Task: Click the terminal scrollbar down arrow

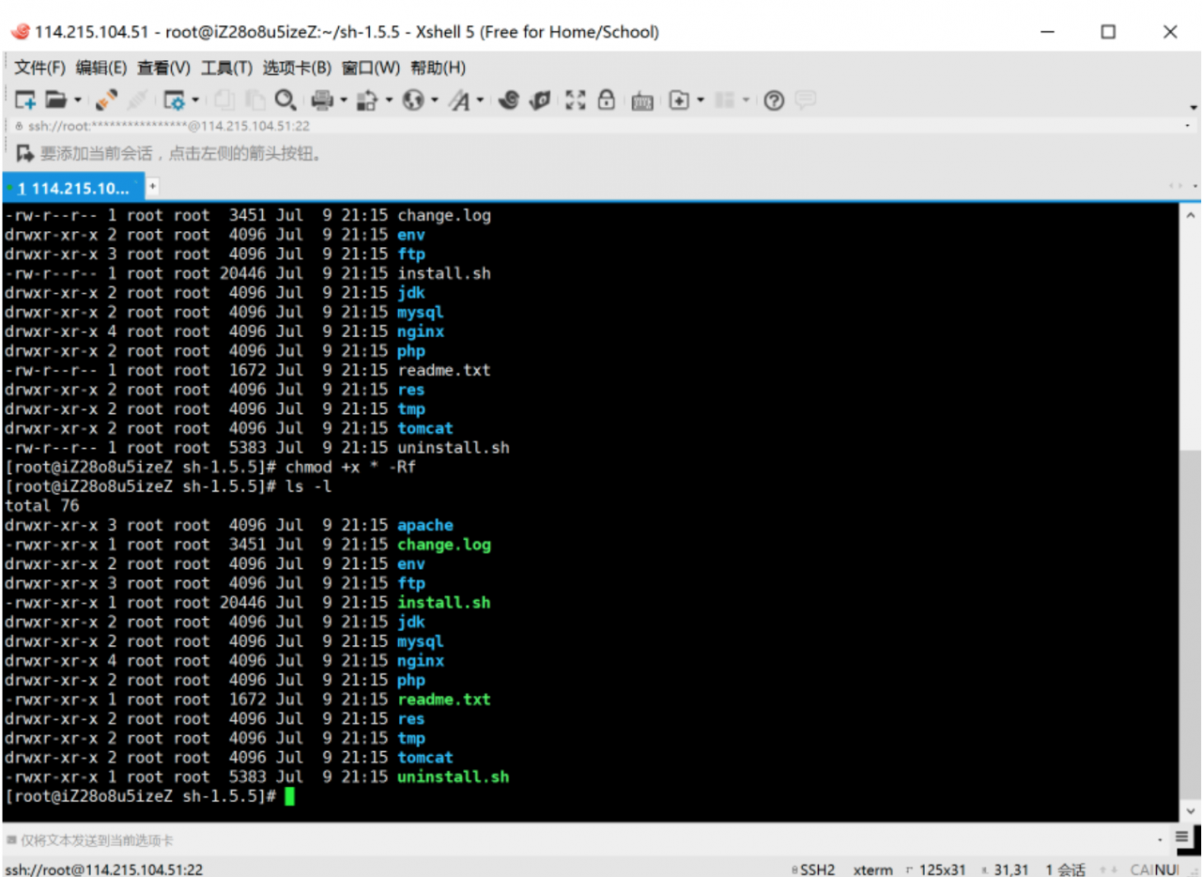Action: (x=1190, y=811)
